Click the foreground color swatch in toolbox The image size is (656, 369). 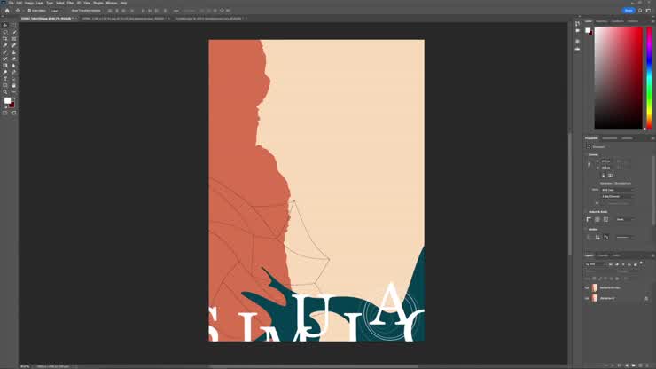click(7, 100)
